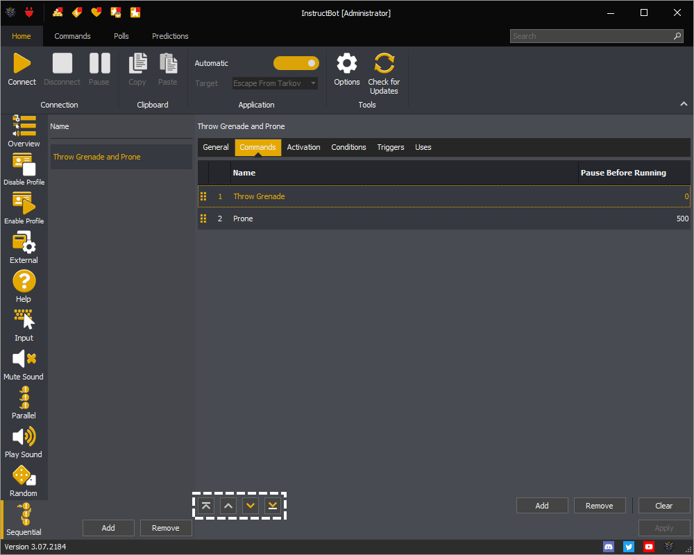This screenshot has height=555, width=694.
Task: Select the Play Sound command type
Action: [x=24, y=442]
